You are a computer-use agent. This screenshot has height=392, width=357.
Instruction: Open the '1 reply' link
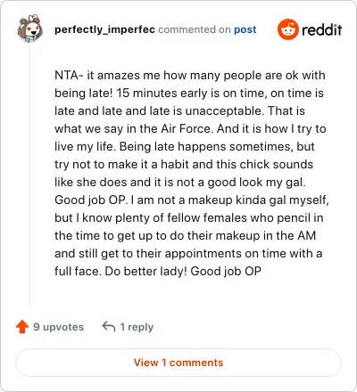(137, 327)
